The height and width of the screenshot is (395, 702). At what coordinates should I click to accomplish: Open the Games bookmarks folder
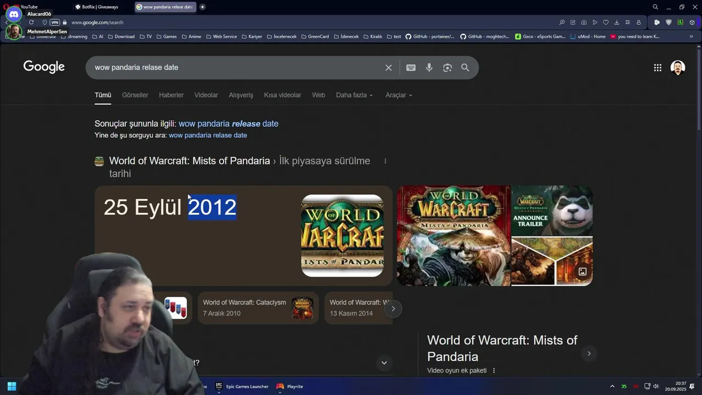pyautogui.click(x=167, y=37)
